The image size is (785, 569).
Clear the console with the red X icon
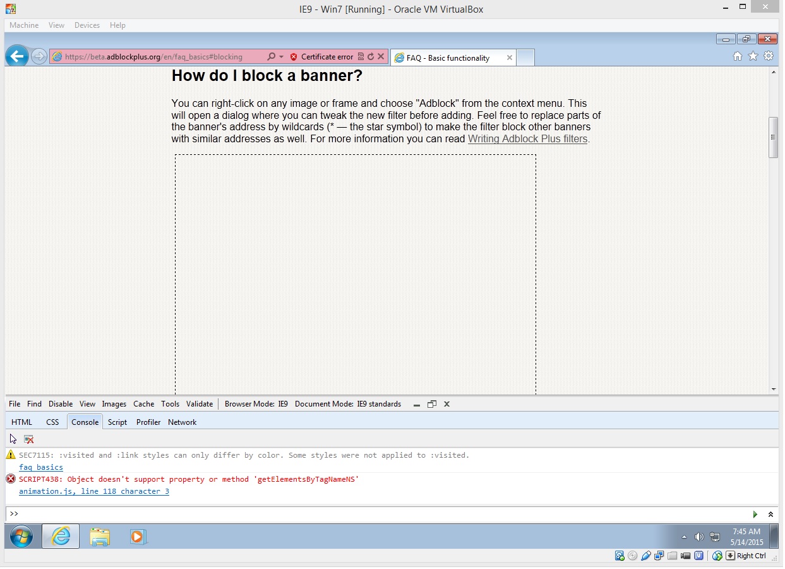(x=29, y=439)
